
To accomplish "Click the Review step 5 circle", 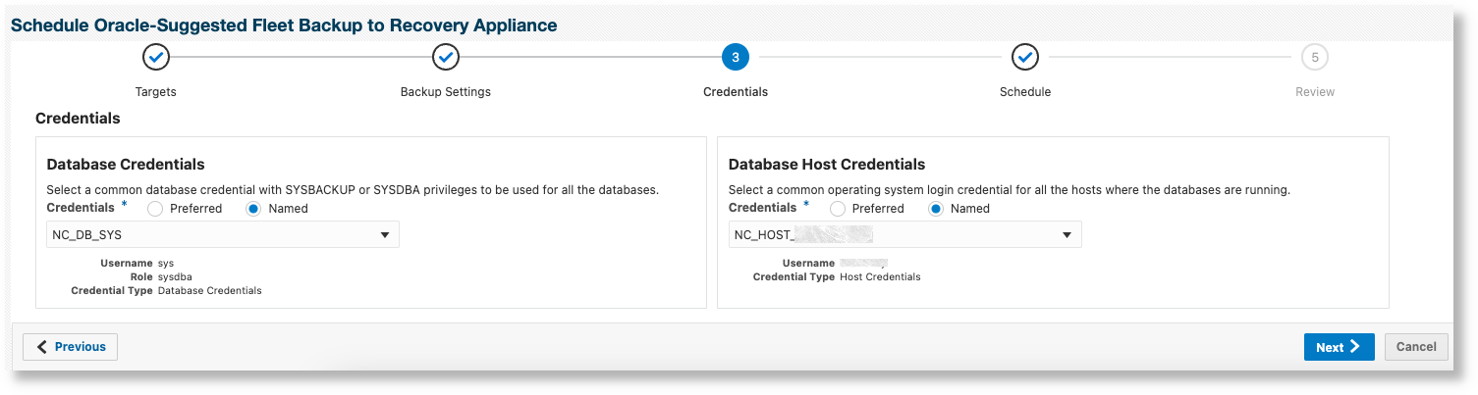I will [1314, 58].
